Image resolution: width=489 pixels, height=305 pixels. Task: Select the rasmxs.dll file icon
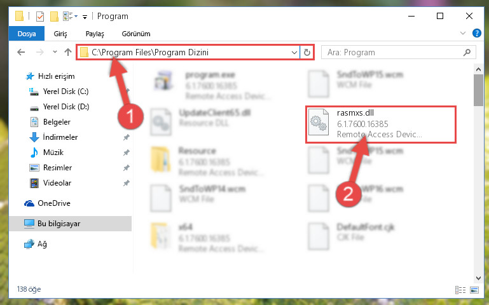318,122
